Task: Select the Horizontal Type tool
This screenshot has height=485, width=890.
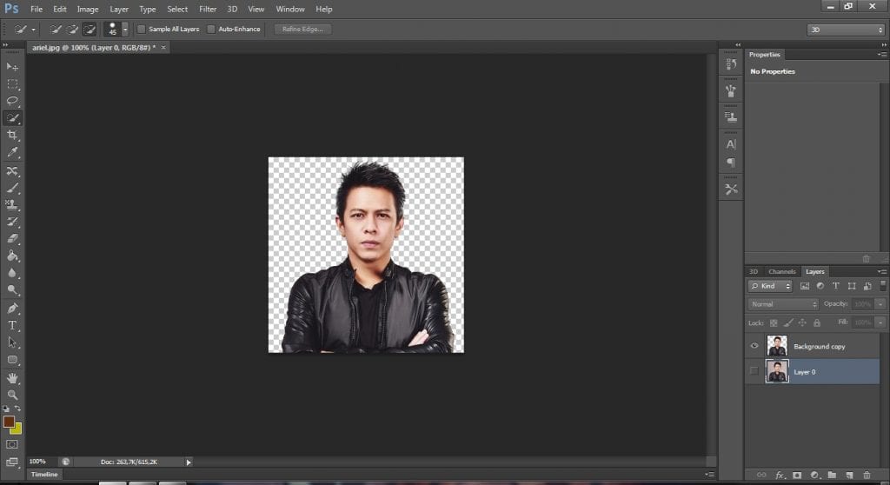Action: 12,325
